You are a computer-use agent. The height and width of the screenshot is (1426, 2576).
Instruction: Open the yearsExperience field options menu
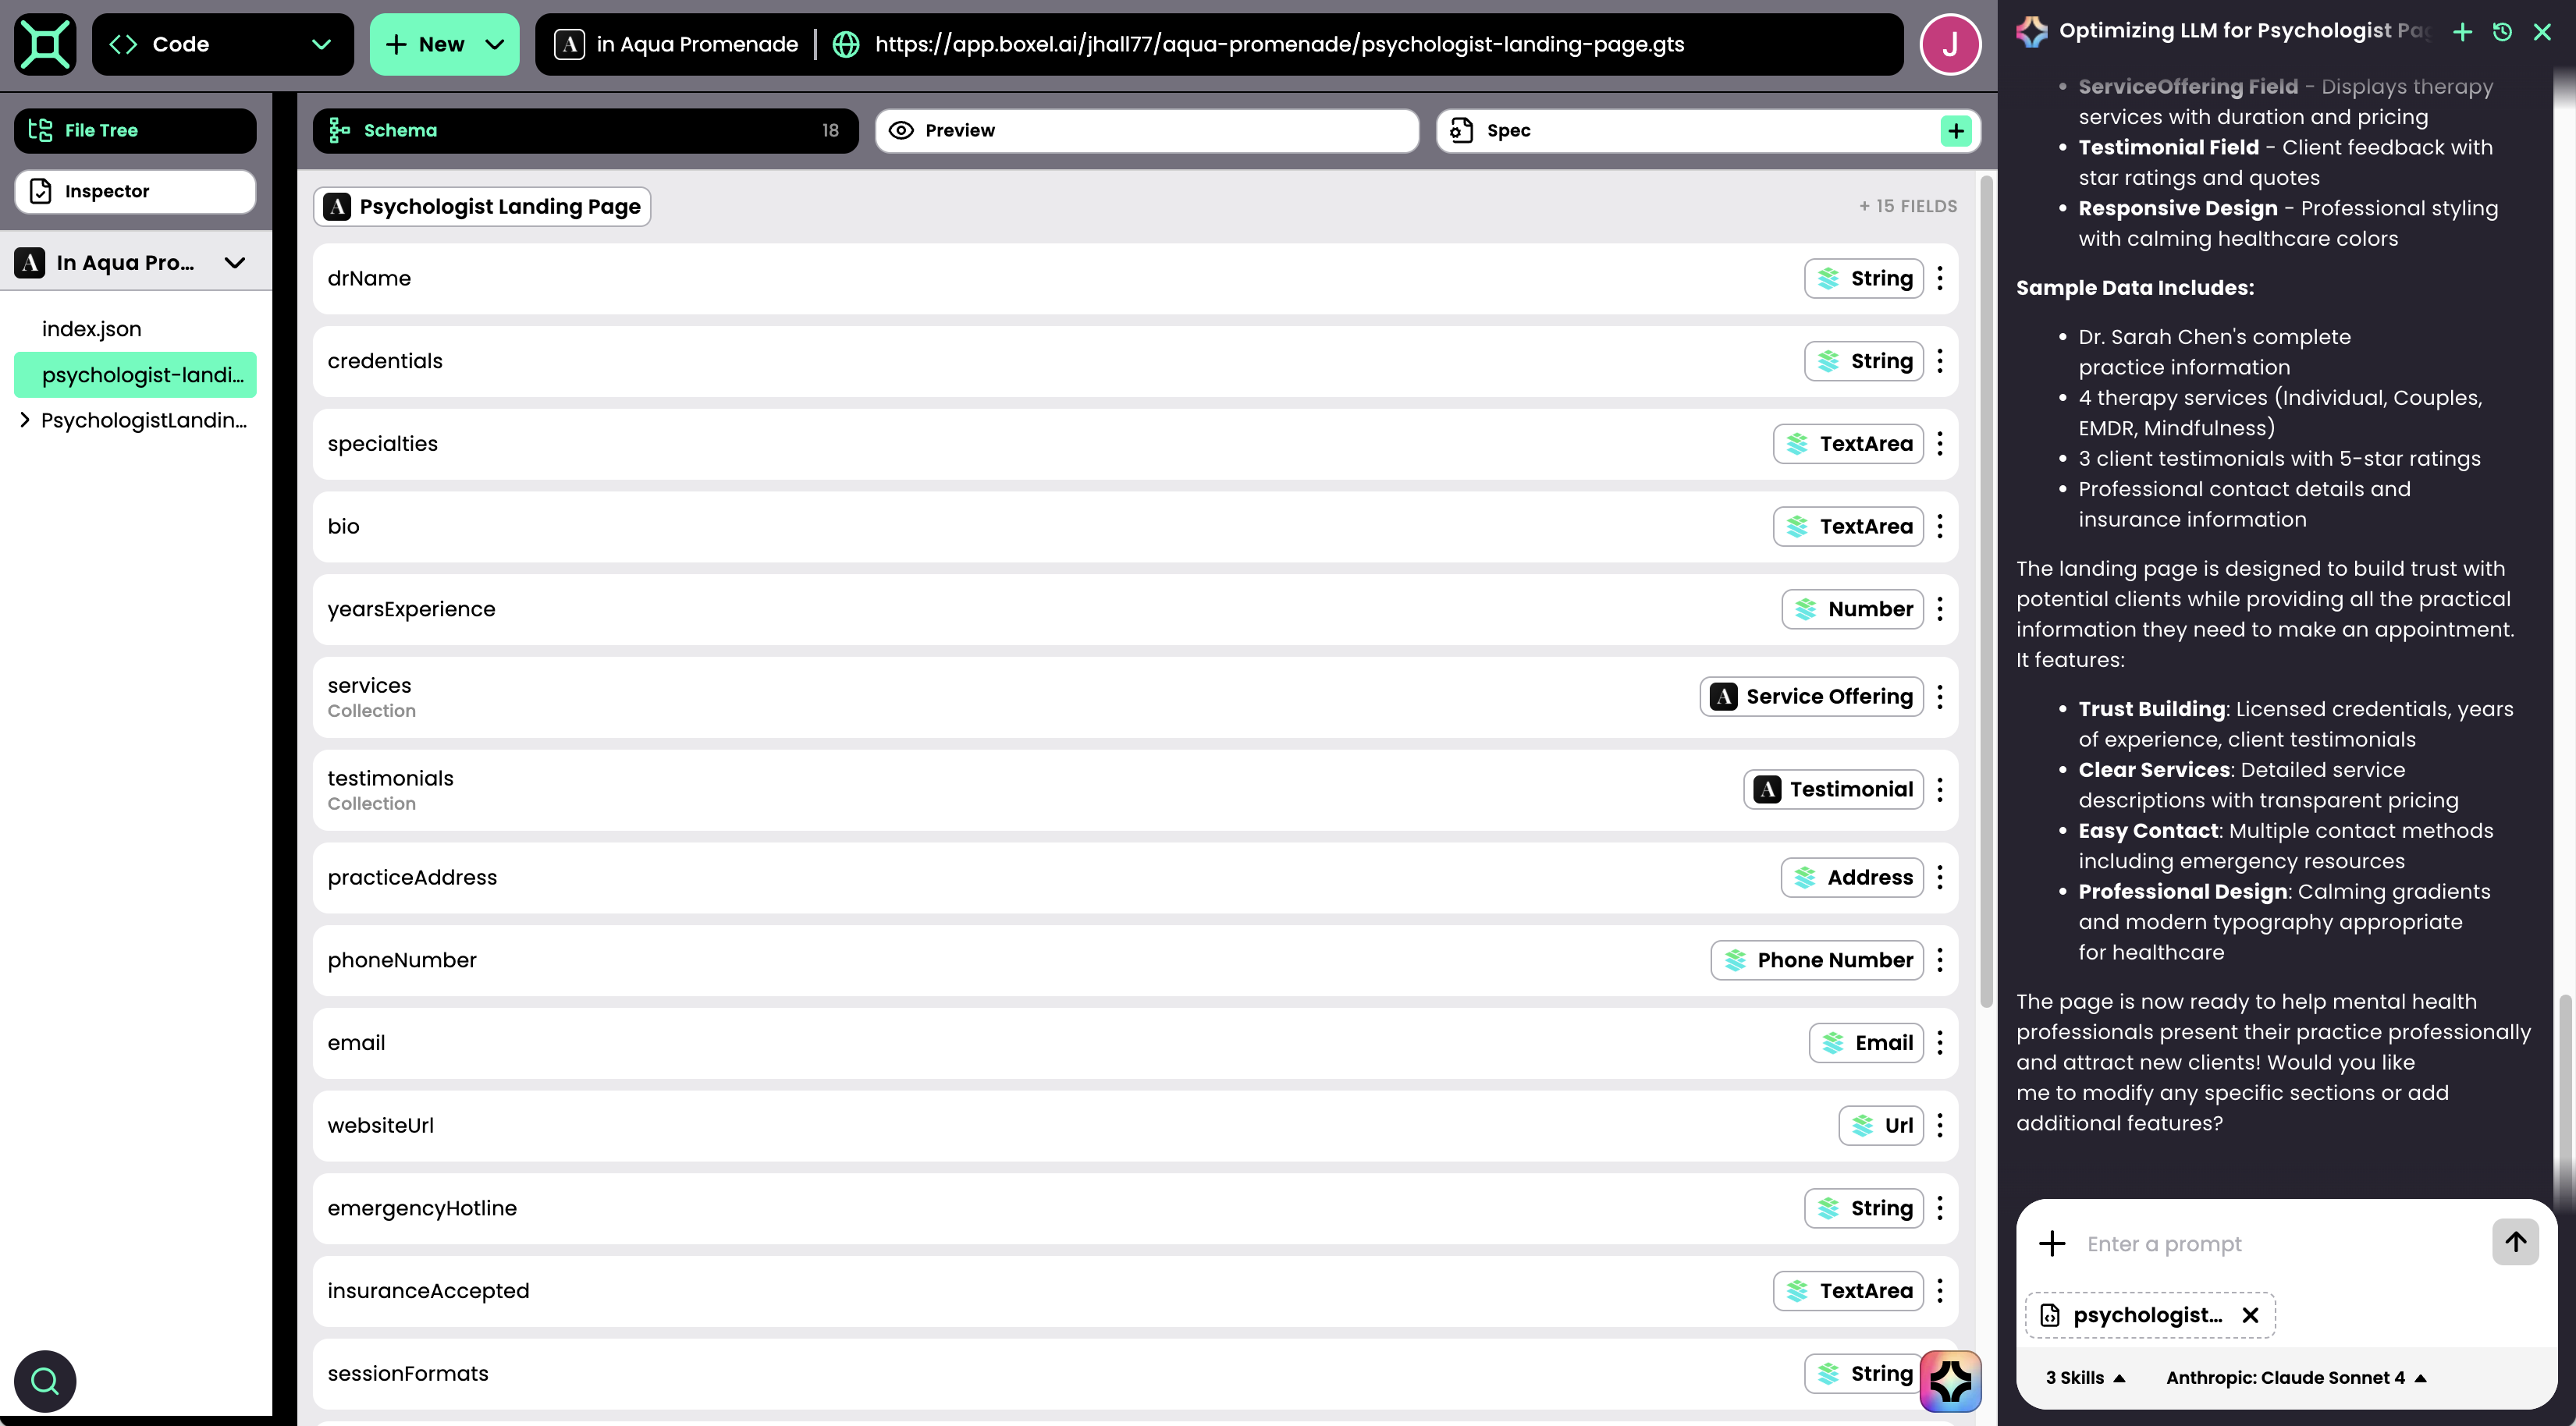click(1940, 609)
